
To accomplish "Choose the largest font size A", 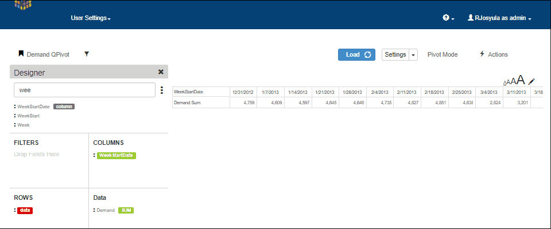I will [x=521, y=80].
